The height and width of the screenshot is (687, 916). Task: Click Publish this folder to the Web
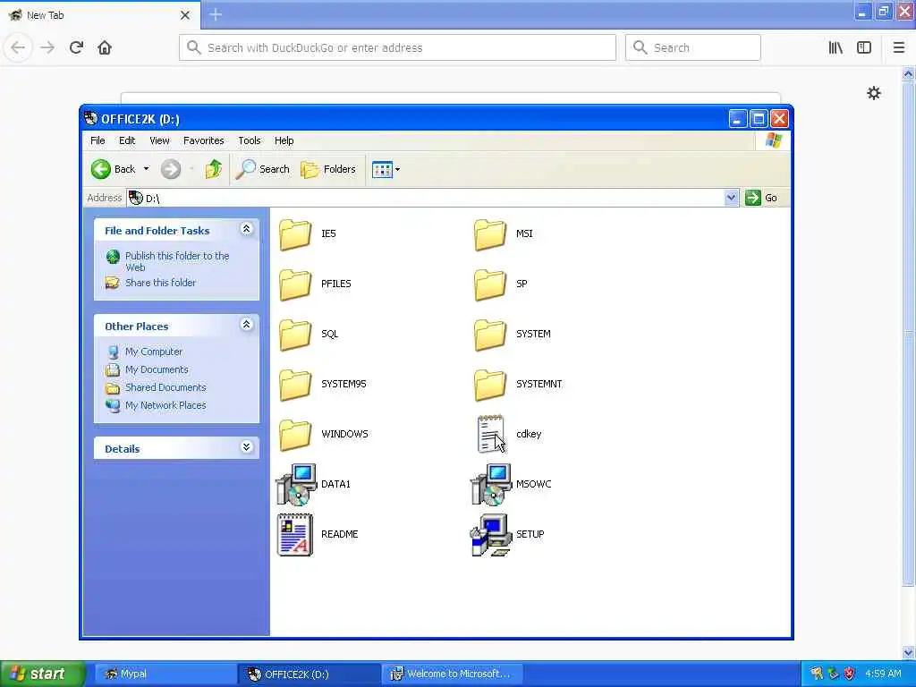point(177,262)
